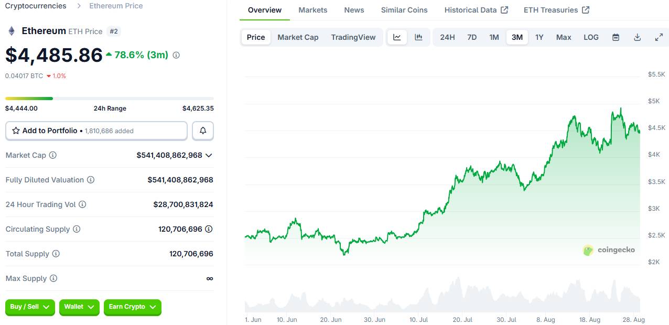669x325 pixels.
Task: Open the Wallet dropdown
Action: coord(79,307)
